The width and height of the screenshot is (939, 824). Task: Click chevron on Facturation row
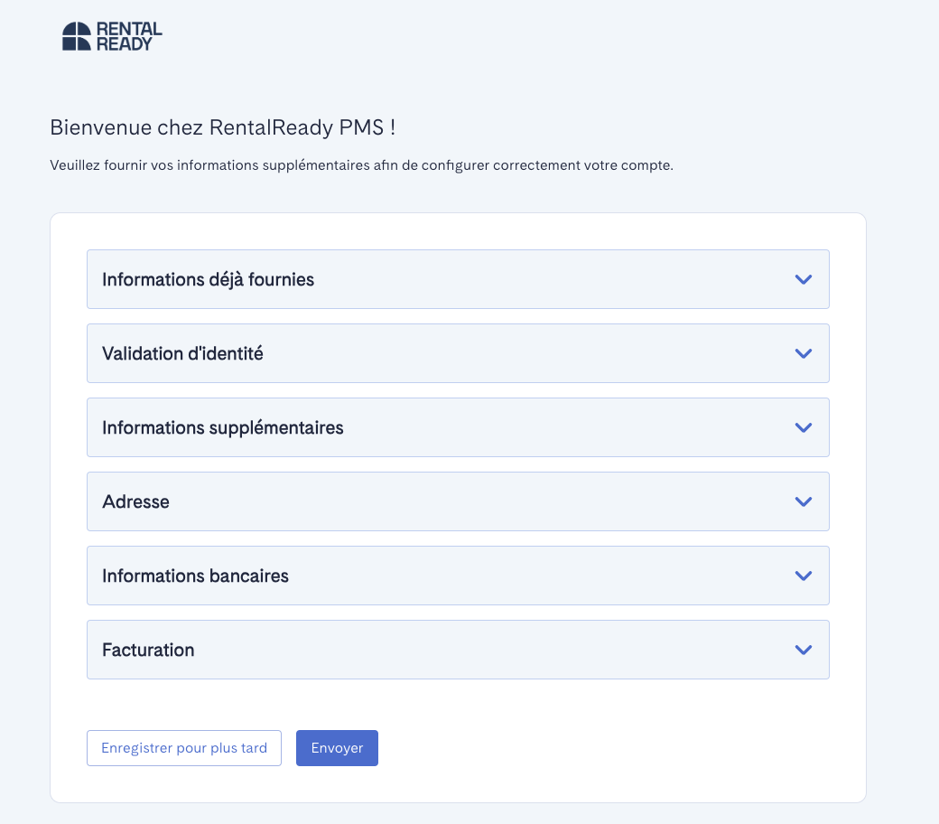click(803, 650)
